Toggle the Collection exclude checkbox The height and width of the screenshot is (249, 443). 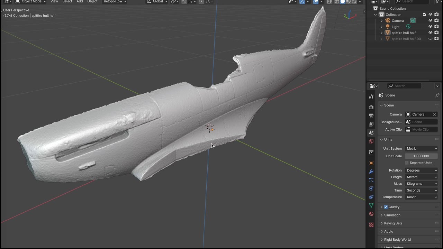point(424,15)
